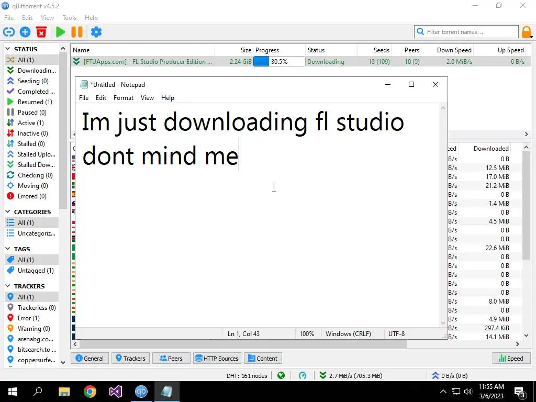Toggle alternative speed limits icon
536x402 pixels.
point(303,376)
